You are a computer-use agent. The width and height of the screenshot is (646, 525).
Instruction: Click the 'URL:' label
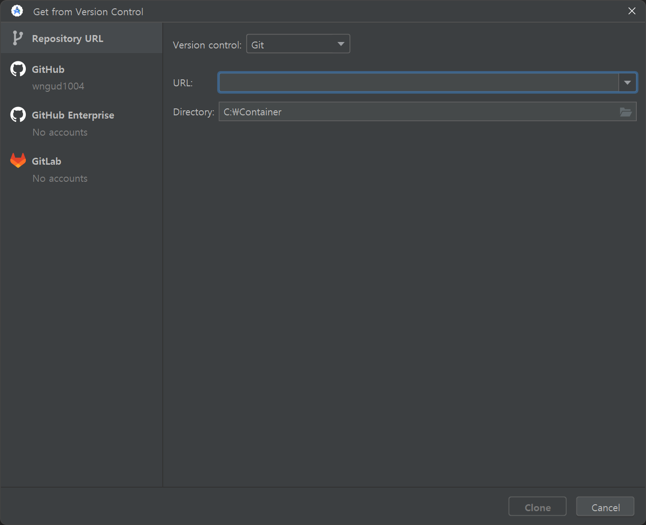point(183,83)
